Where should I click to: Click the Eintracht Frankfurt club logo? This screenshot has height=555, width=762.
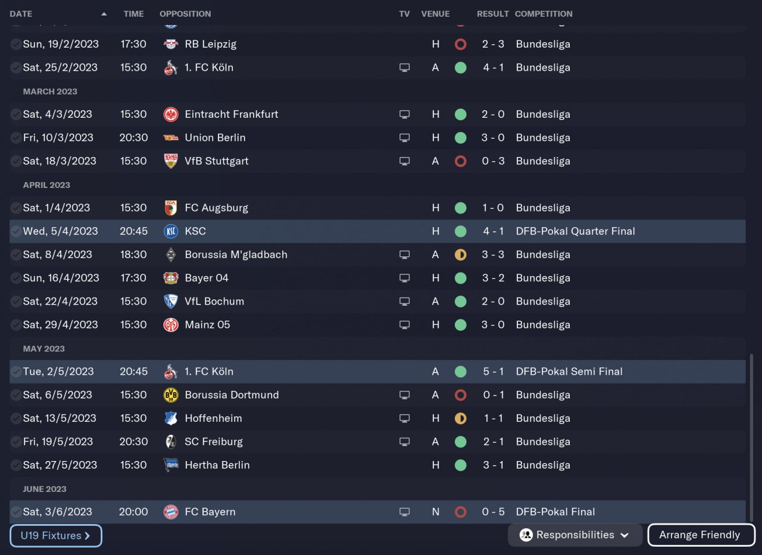click(171, 114)
